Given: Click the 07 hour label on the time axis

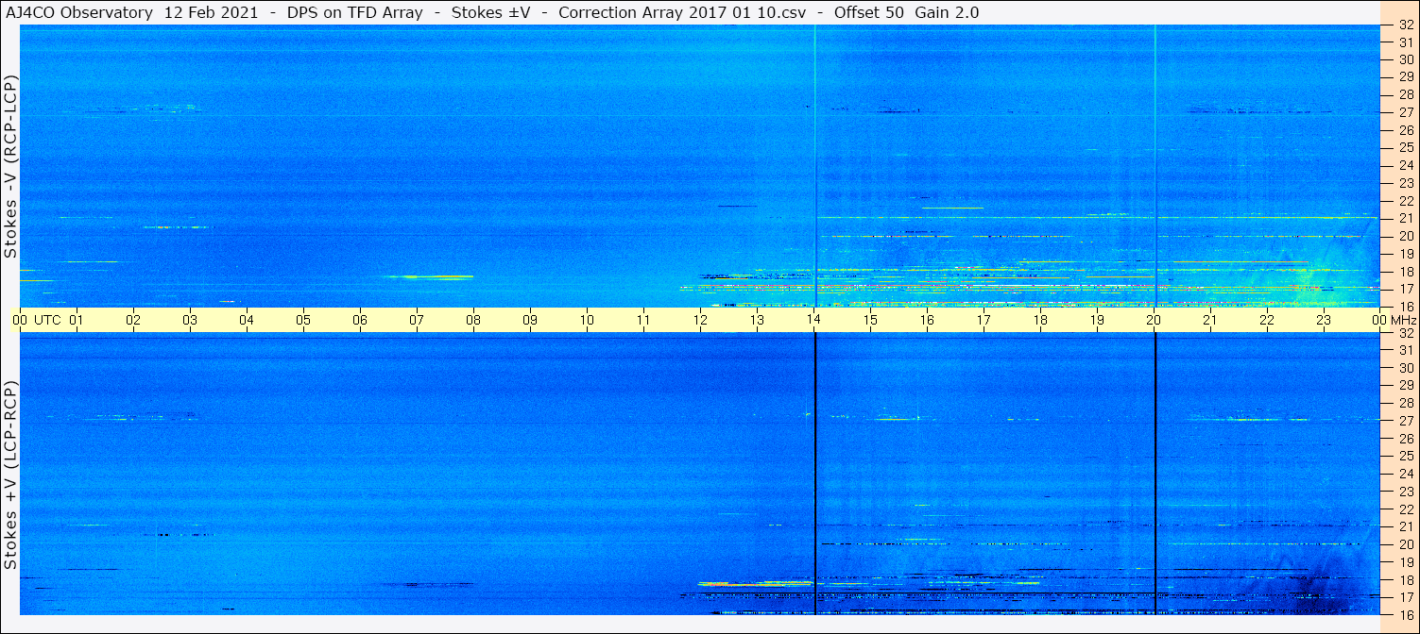Looking at the screenshot, I should pos(417,320).
